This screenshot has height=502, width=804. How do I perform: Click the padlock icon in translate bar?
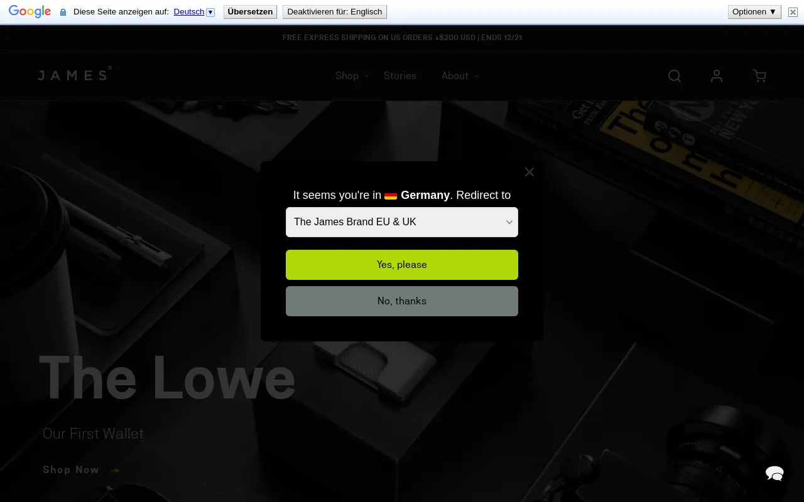click(x=63, y=12)
